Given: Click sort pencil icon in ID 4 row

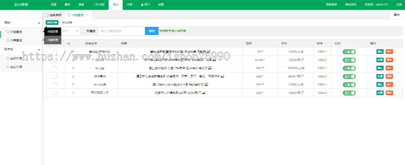Looking at the screenshot, I should coord(326,68).
